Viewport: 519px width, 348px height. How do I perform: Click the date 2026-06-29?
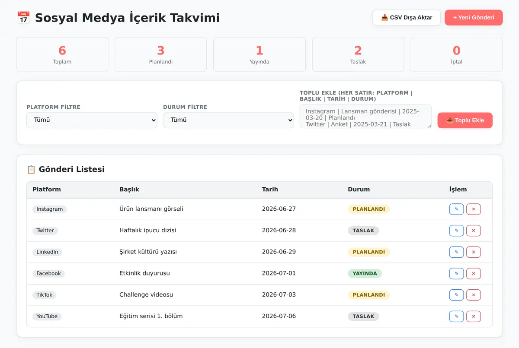point(279,252)
